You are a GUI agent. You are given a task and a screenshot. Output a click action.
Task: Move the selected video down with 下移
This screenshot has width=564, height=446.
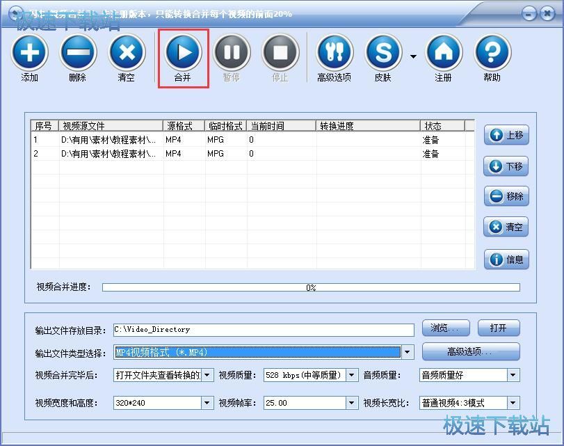pos(506,166)
